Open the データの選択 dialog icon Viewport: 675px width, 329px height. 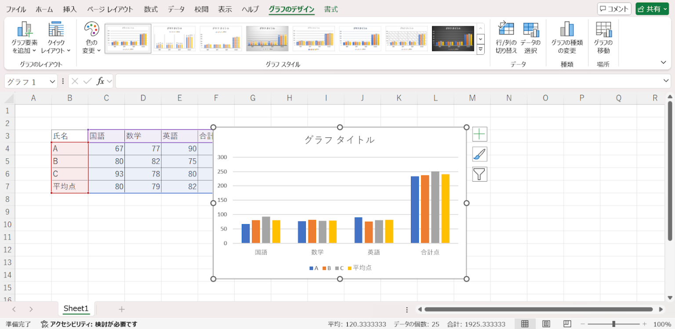pyautogui.click(x=531, y=38)
